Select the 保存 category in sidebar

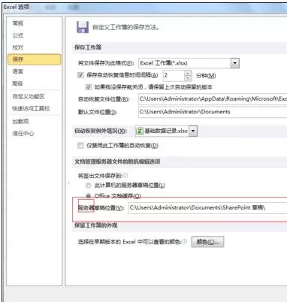tap(34, 59)
